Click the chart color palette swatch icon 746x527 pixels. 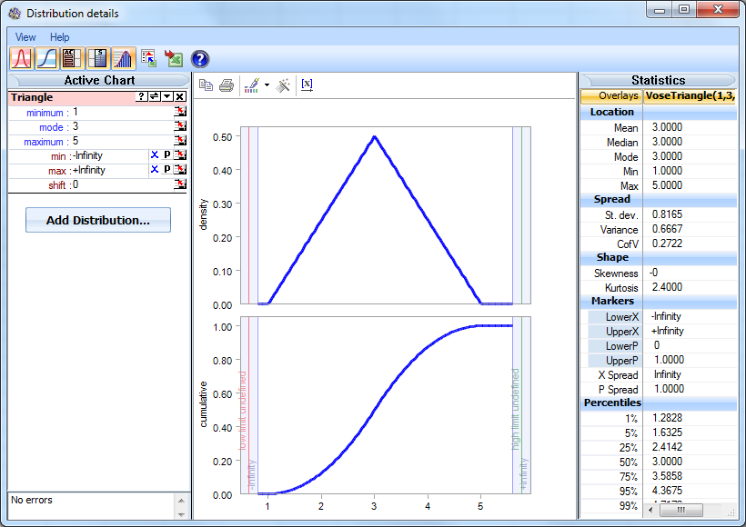pyautogui.click(x=252, y=84)
